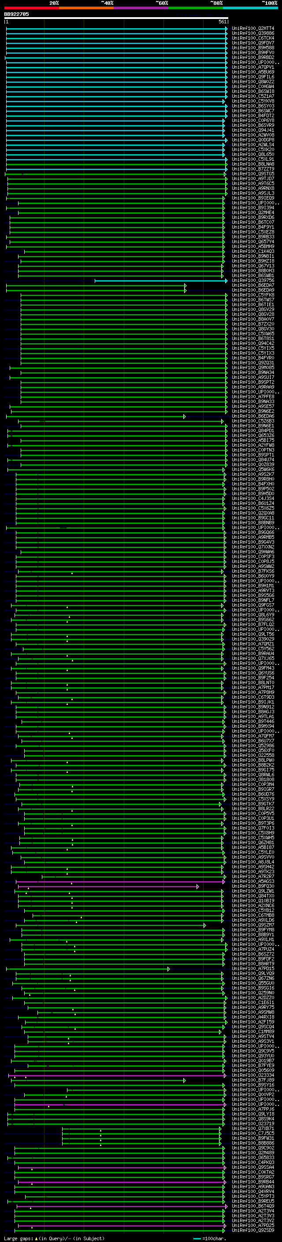This screenshot has height=1242, width=282.
Task: Click hit label UniRef100_Q9ST65
Action: click(252, 174)
